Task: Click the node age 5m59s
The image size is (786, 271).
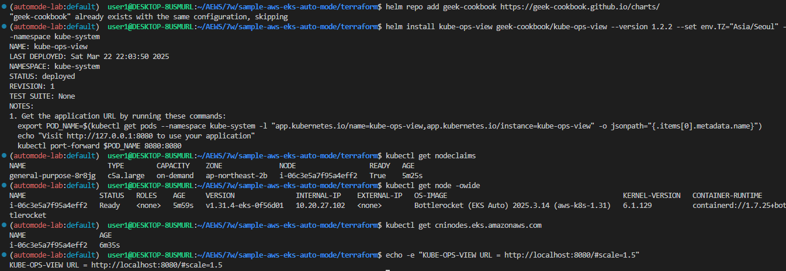Action: (183, 206)
